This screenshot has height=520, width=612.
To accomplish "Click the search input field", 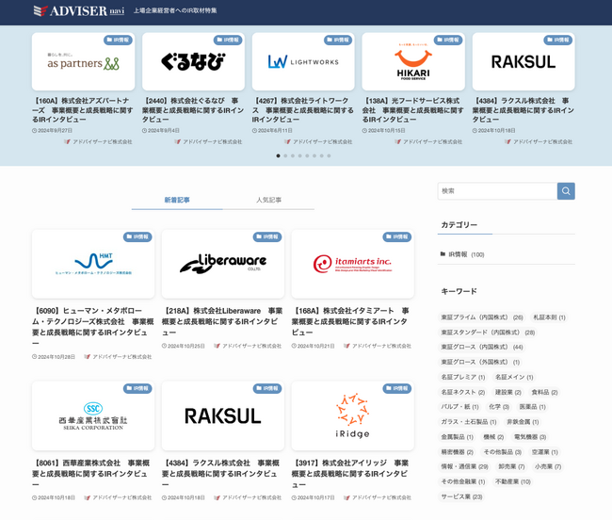I will tap(497, 191).
